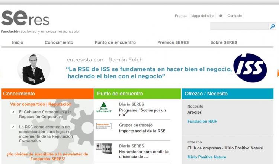This screenshot has width=279, height=164.
Task: Open Herramienta para medir la eficiencia article
Action: click(144, 154)
